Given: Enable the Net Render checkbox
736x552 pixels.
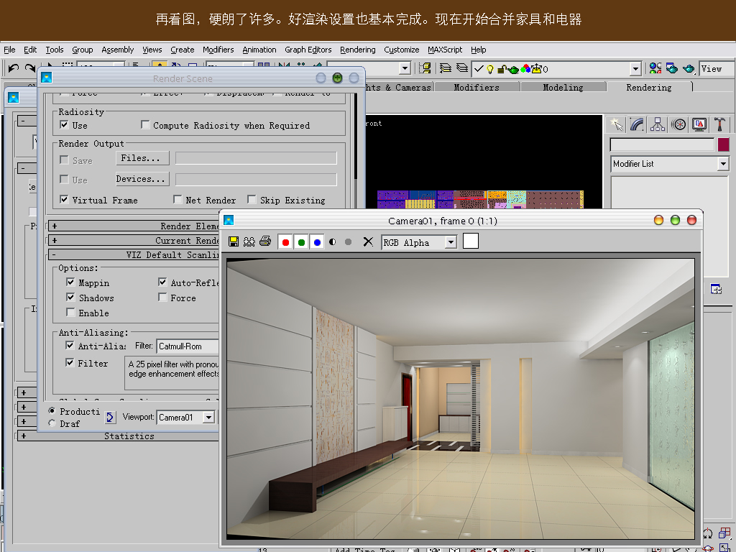Looking at the screenshot, I should pyautogui.click(x=178, y=200).
